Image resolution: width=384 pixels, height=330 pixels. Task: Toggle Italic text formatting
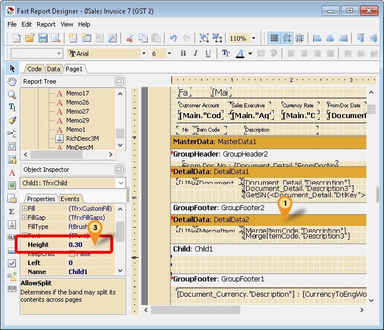pos(196,54)
